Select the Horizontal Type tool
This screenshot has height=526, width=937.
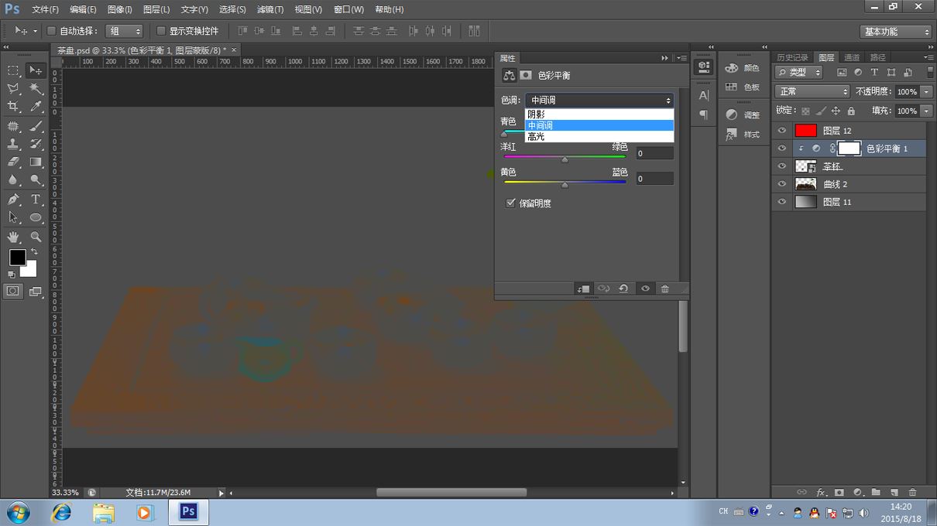(36, 199)
